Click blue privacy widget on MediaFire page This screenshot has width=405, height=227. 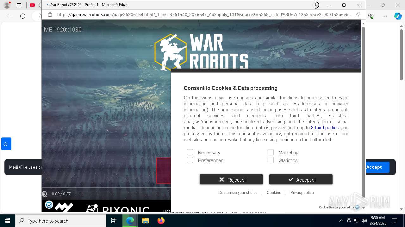[x=6, y=144]
